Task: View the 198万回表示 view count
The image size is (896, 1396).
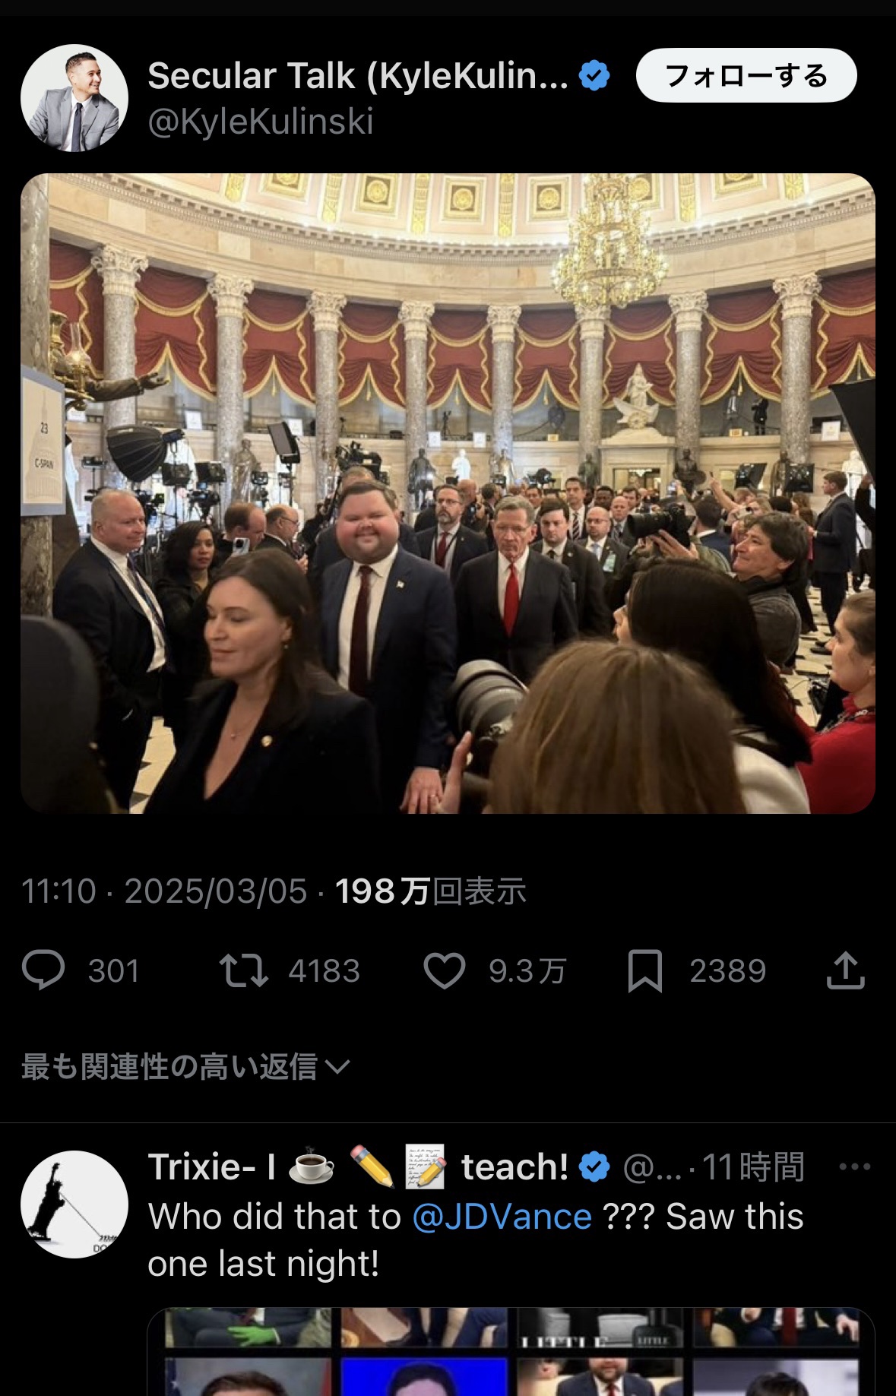Action: pyautogui.click(x=431, y=891)
